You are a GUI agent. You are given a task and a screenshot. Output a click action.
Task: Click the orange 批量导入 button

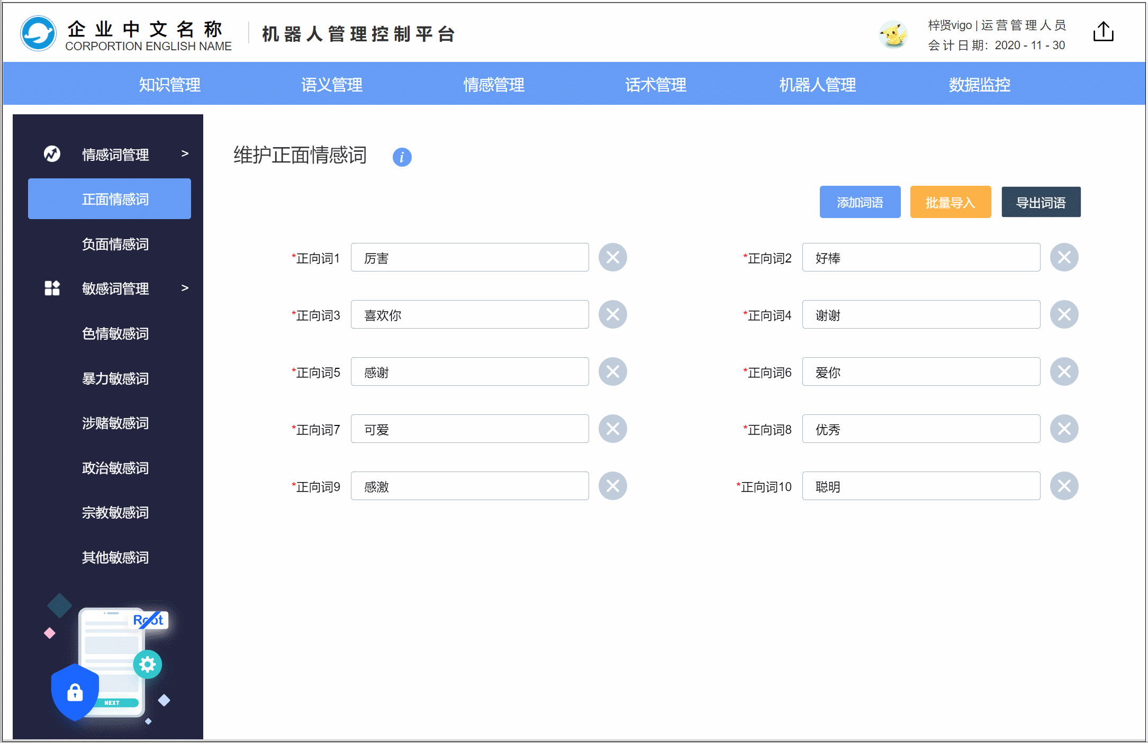pyautogui.click(x=950, y=202)
